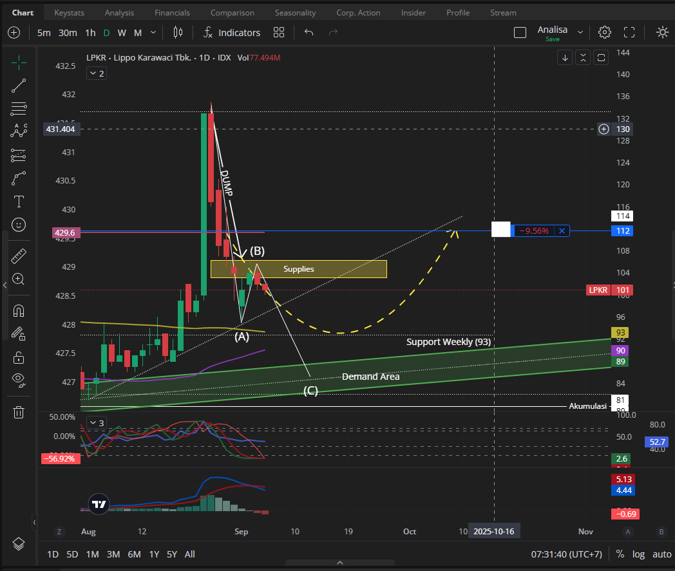The width and height of the screenshot is (675, 571).
Task: Open the Insider tab
Action: click(x=414, y=13)
